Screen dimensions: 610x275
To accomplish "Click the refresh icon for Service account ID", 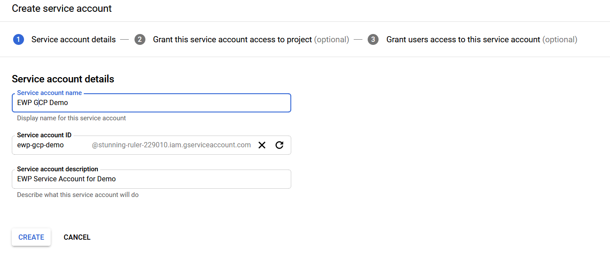I will tap(279, 145).
